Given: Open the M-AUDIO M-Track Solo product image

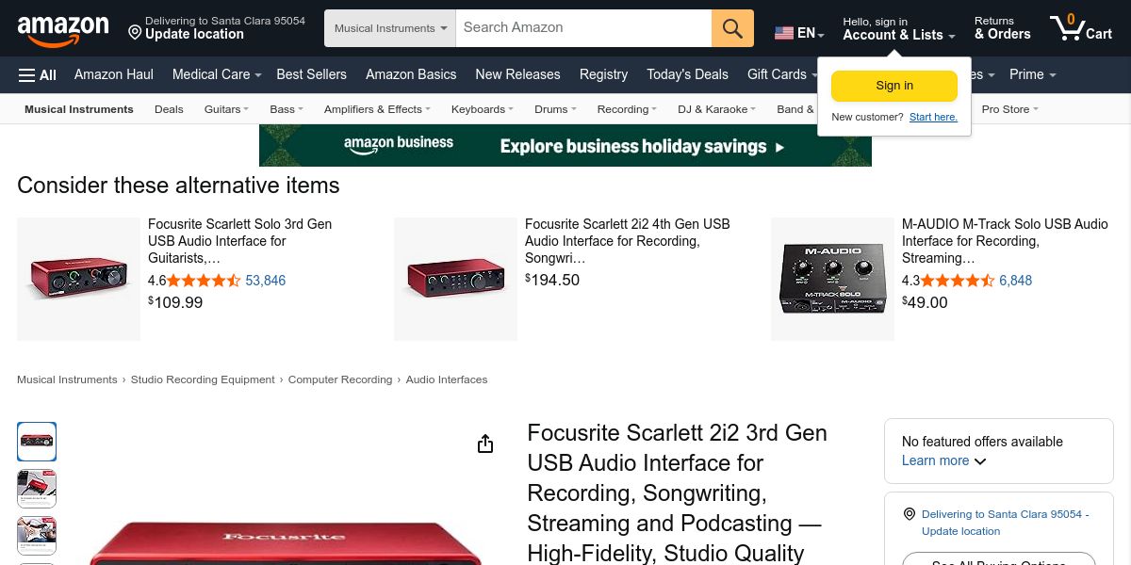Looking at the screenshot, I should (x=832, y=279).
